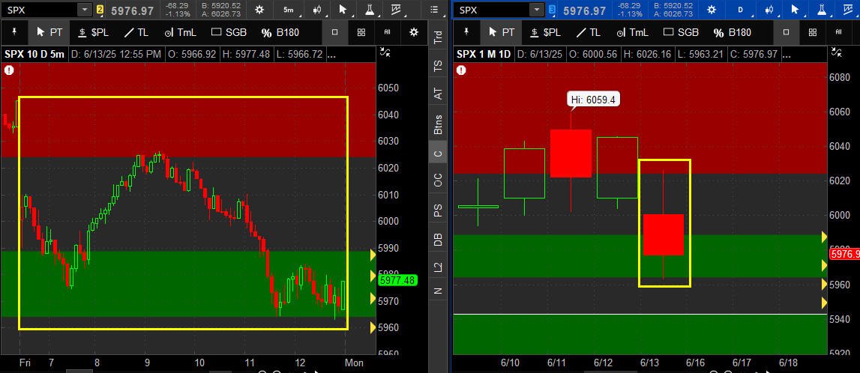The image size is (860, 373).
Task: Open chart settings gear on left SPX chart header
Action: pos(259,9)
